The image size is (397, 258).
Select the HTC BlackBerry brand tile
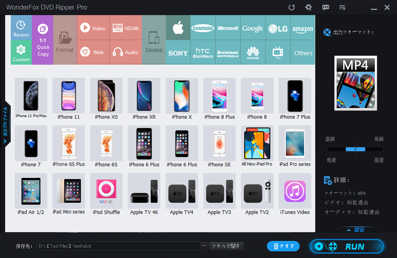[x=203, y=52]
